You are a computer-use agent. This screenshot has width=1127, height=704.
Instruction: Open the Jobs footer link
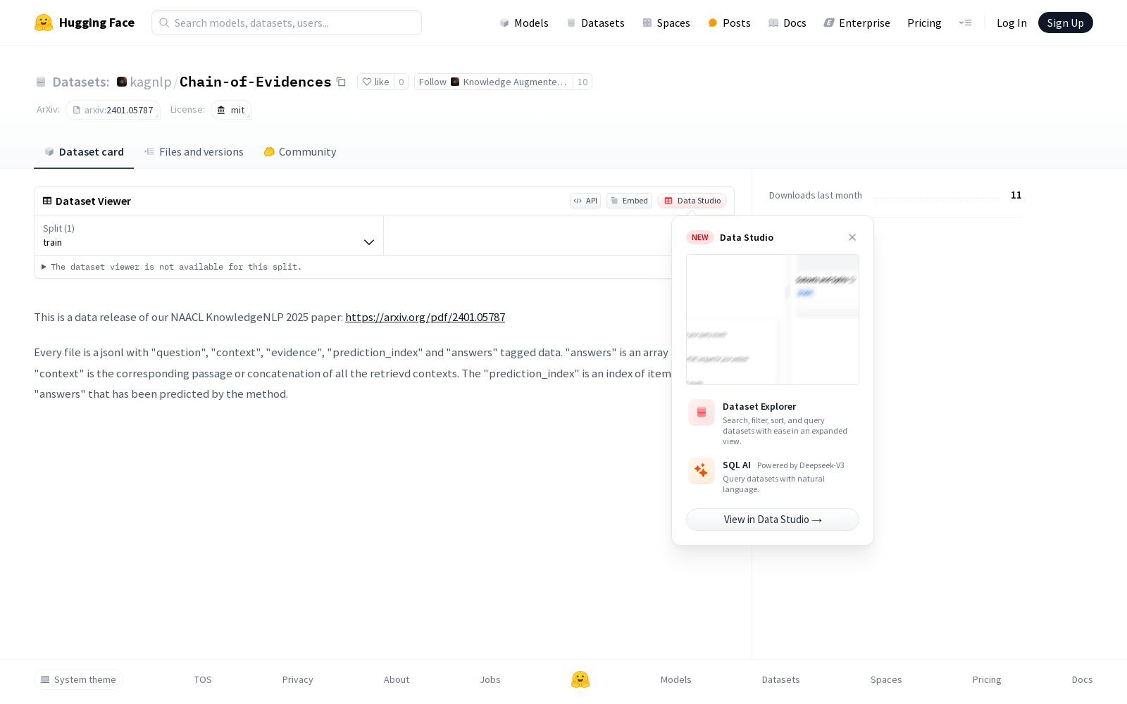coord(490,679)
